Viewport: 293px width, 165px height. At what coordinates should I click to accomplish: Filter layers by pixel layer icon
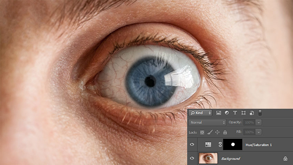click(x=218, y=113)
